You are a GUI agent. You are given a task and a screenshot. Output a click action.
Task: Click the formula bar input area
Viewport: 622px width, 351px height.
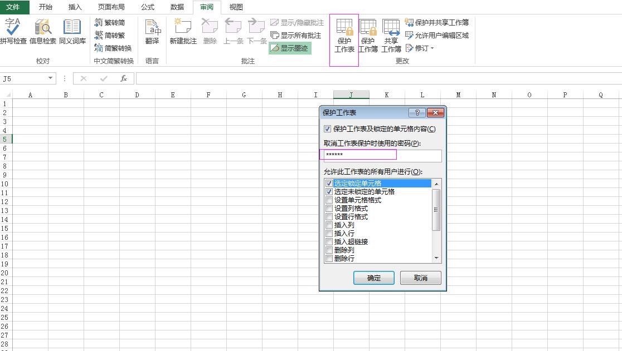[x=379, y=78]
